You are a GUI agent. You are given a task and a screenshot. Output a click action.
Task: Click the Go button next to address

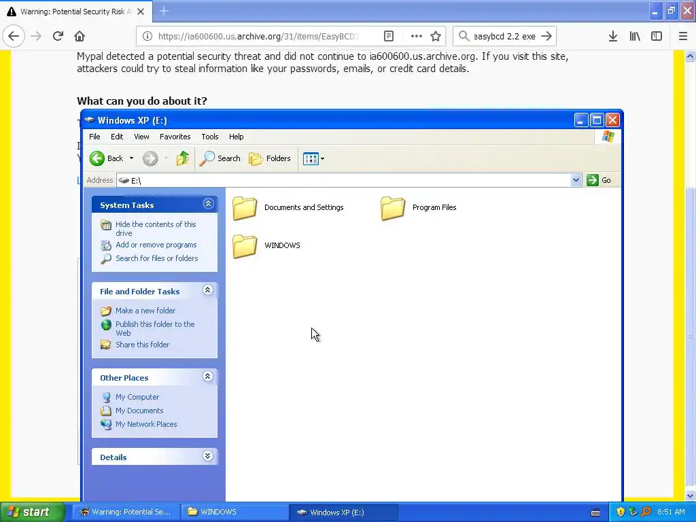tap(599, 180)
